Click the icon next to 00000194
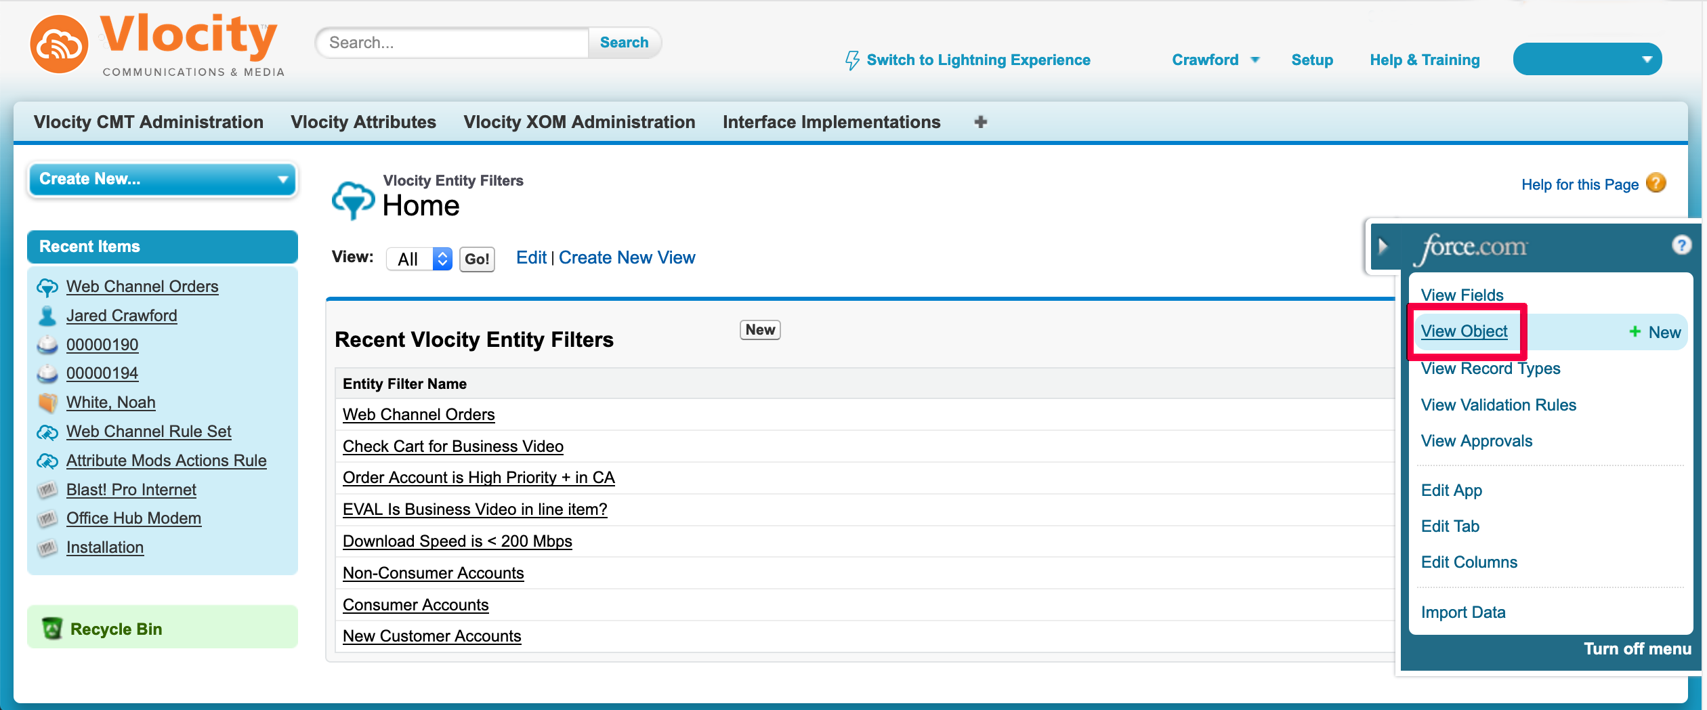 tap(47, 373)
